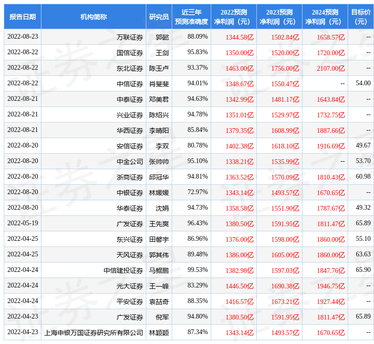
Task: Click accuracy value 99.53%
Action: click(x=198, y=270)
